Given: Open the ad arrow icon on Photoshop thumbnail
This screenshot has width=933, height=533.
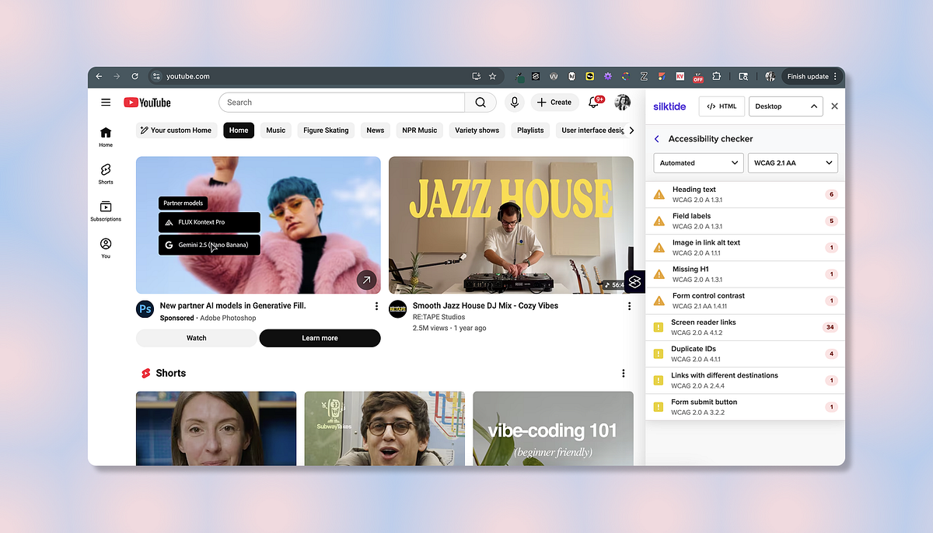Looking at the screenshot, I should [366, 280].
